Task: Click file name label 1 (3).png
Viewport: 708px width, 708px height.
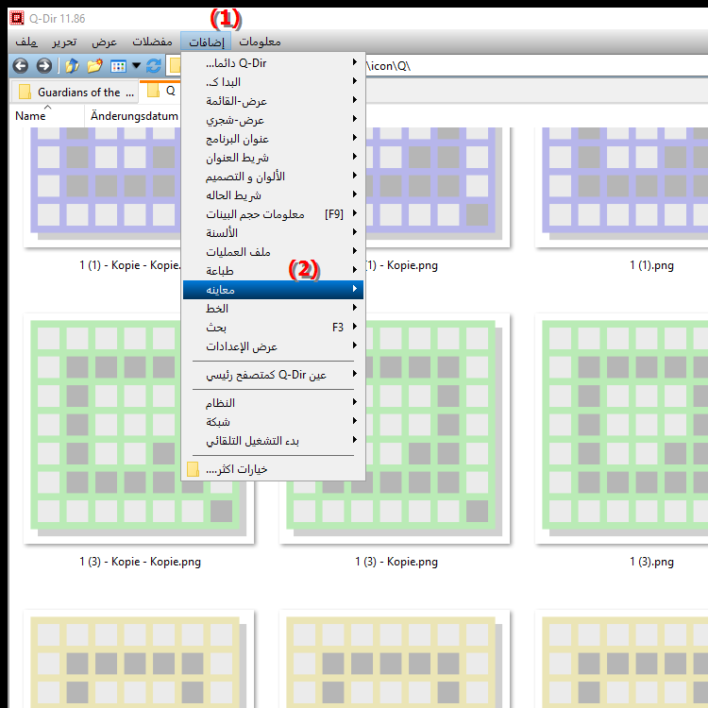Action: 651,562
